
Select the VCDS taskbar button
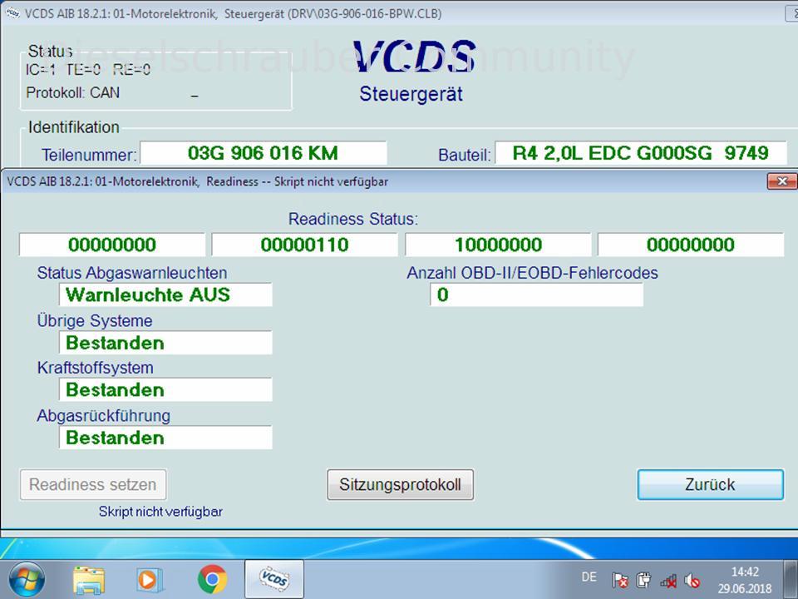pos(274,579)
